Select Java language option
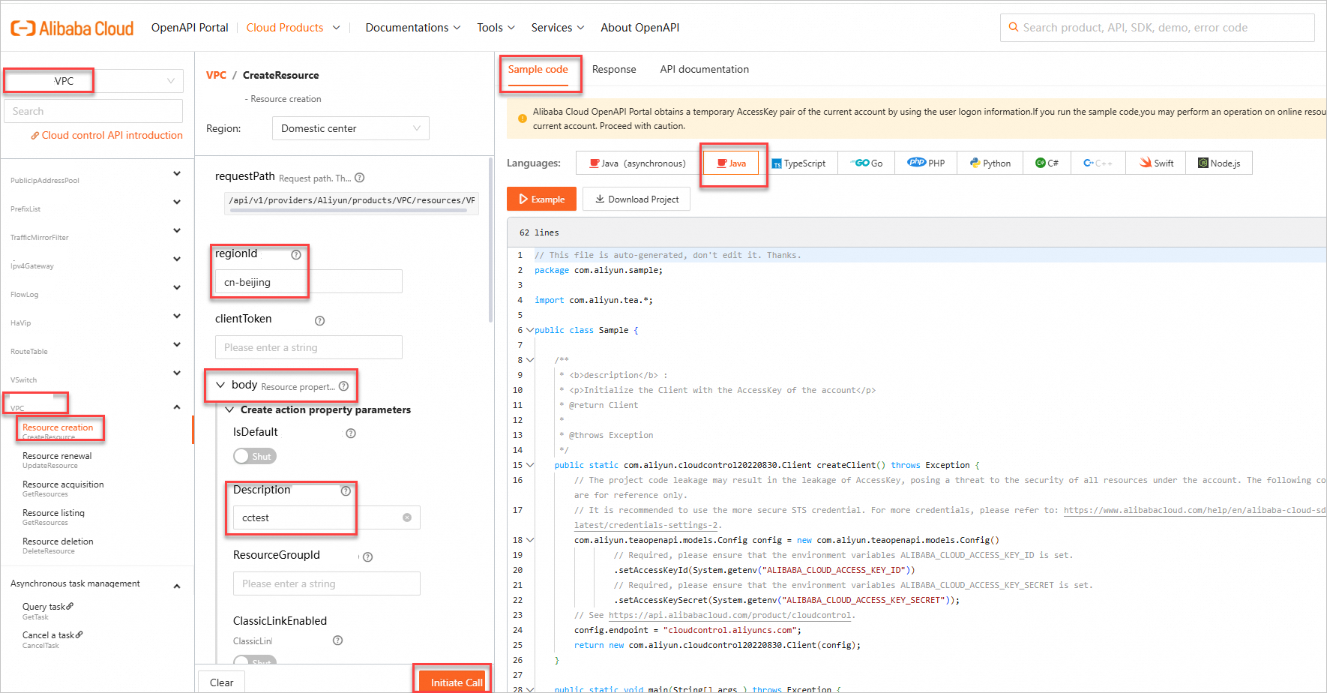 [x=731, y=163]
